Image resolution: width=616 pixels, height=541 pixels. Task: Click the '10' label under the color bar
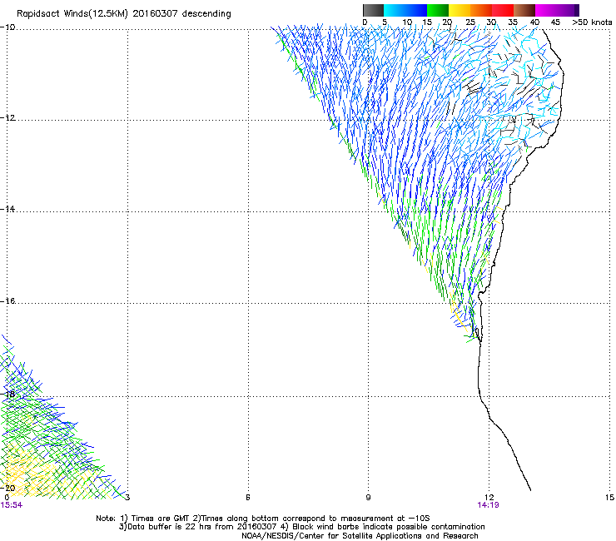pyautogui.click(x=407, y=22)
